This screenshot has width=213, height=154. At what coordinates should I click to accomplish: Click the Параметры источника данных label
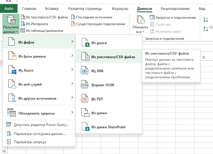(40, 134)
